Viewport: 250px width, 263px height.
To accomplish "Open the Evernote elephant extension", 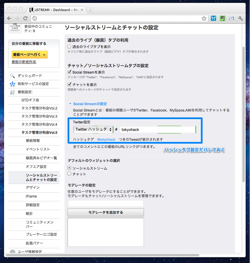I will (x=222, y=18).
